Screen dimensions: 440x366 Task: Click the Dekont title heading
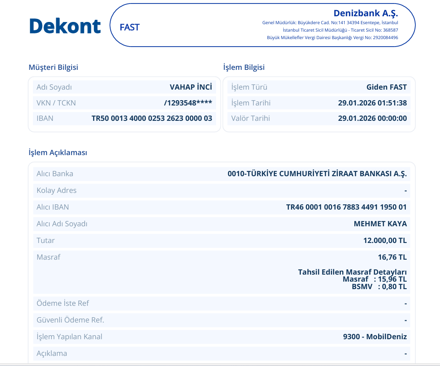click(65, 26)
